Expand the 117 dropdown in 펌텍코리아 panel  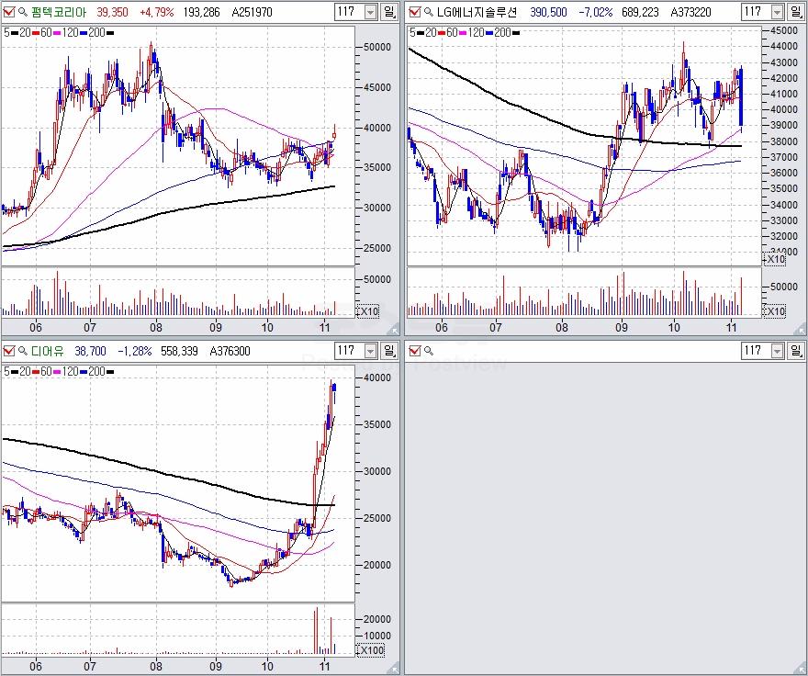(369, 12)
